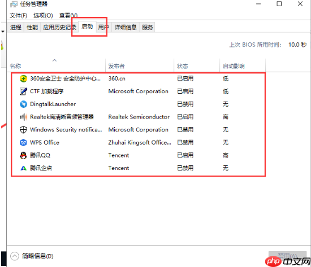Click the 腾讯企点 icon
Image resolution: width=311 pixels, height=267 pixels.
[x=23, y=168]
